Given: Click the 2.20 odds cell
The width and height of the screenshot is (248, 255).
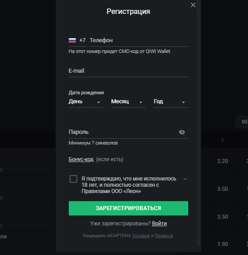Looking at the screenshot, I should (x=222, y=161).
